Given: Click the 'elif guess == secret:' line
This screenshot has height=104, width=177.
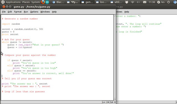Looking at the screenshot, I should 22,71.
